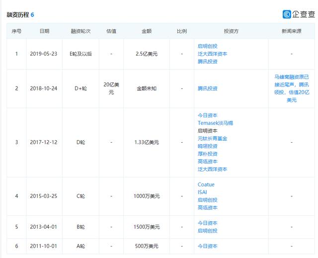Click 启明创投 link in the 1500万美元 row
Viewport: 318px width, 258px height.
[208, 231]
